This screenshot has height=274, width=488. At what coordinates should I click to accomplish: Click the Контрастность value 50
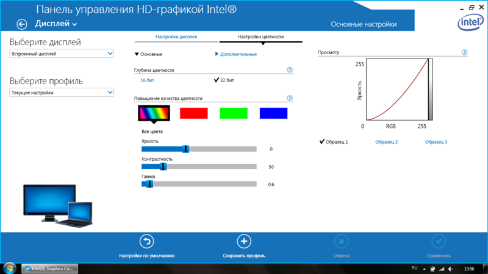point(271,167)
